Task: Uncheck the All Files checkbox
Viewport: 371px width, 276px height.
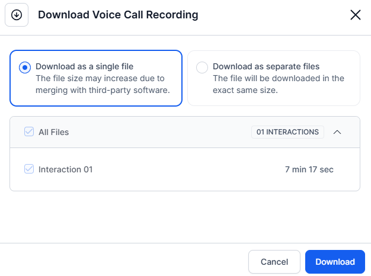Action: pos(29,132)
